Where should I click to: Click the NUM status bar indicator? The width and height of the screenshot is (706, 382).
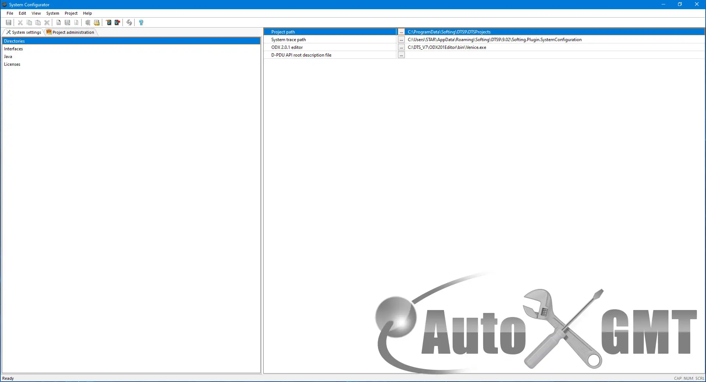point(688,378)
